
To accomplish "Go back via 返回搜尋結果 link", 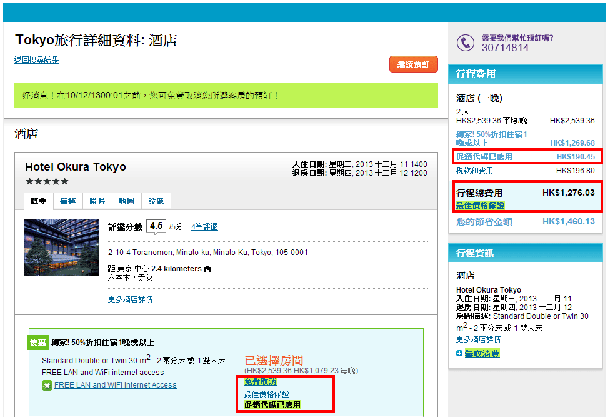I will point(37,60).
